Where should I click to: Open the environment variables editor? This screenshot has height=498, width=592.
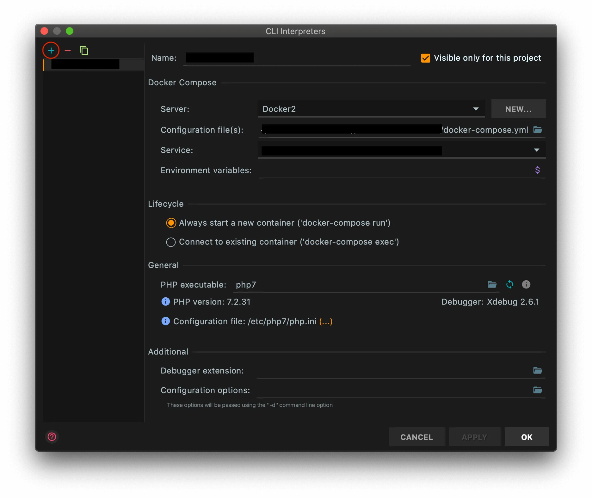pos(538,170)
